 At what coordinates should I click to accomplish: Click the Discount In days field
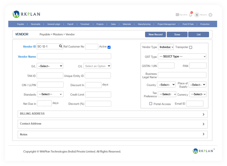[93, 85]
